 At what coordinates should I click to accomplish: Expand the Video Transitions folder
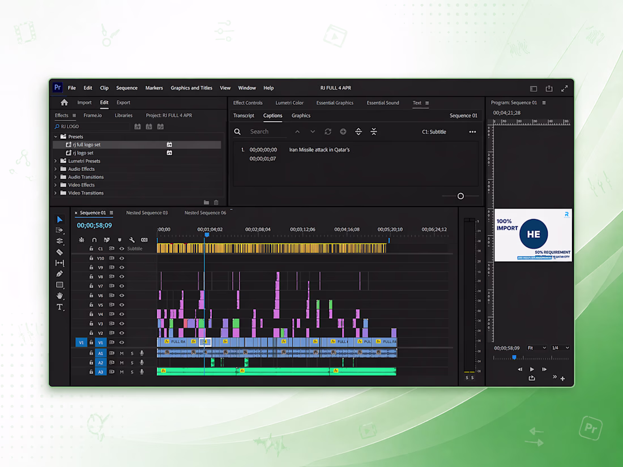pos(56,193)
